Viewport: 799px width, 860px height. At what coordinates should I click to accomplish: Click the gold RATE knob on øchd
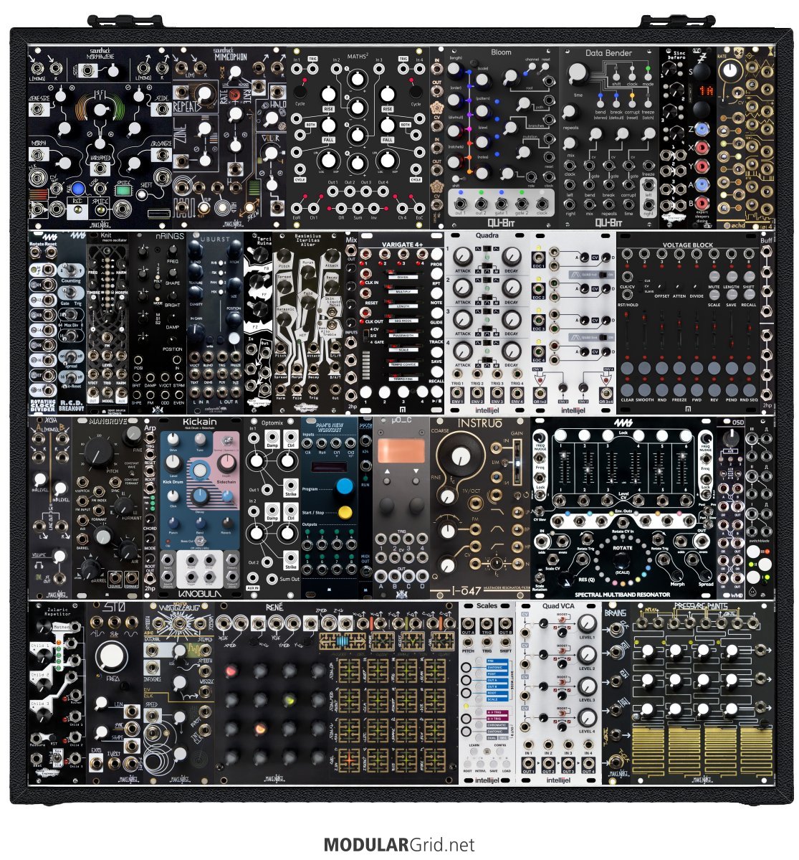click(x=729, y=70)
